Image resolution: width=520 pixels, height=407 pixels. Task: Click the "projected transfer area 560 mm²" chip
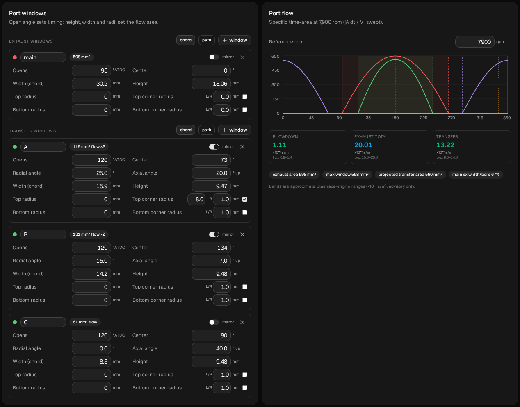(x=410, y=175)
